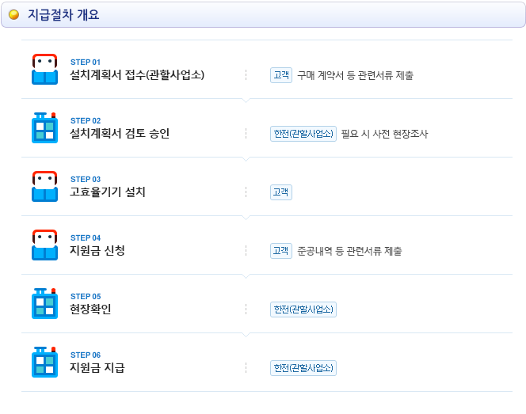
Task: Click the 한전(관할사업소) tag in STEP 02
Action: [x=303, y=134]
